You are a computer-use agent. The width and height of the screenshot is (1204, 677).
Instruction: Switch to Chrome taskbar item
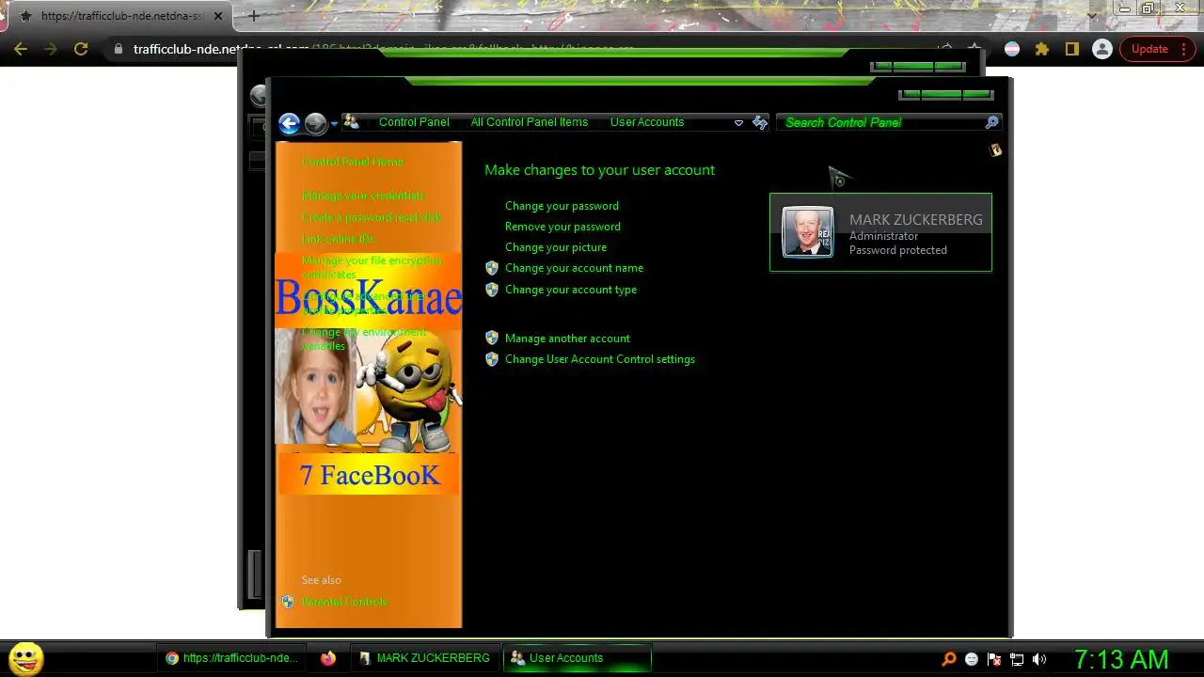coord(231,658)
